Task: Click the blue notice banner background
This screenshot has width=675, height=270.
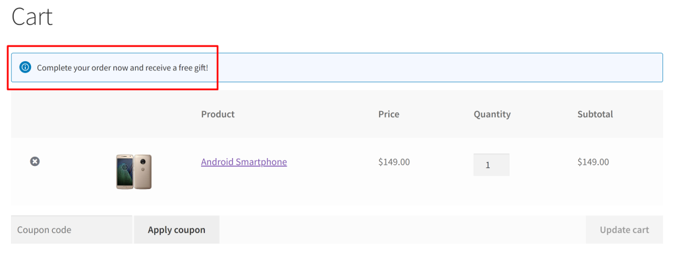Action: [430, 67]
